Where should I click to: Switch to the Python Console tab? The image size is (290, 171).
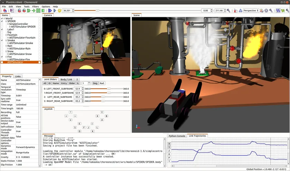click(177, 136)
